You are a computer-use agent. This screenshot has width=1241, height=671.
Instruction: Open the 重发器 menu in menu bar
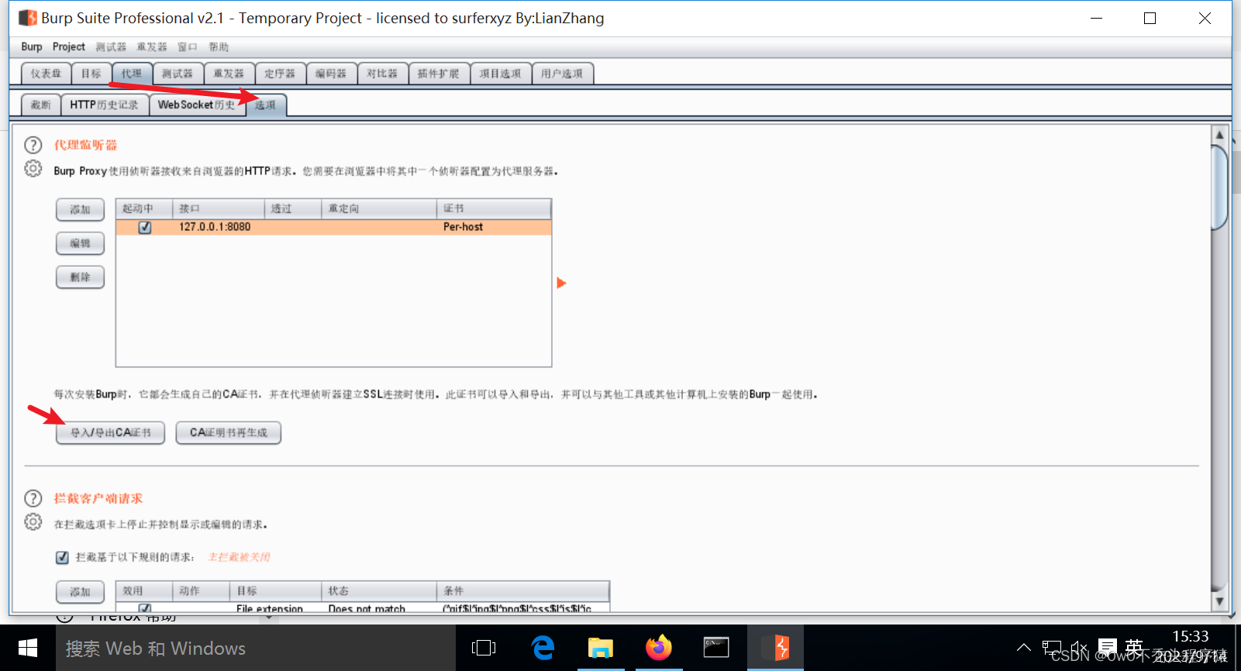pos(152,46)
